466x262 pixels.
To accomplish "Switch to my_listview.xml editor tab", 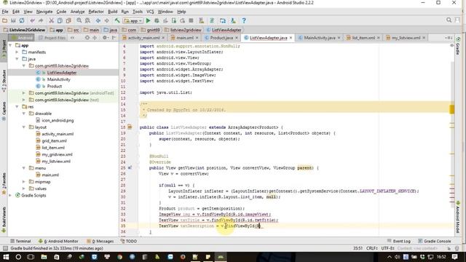I will click(x=406, y=38).
